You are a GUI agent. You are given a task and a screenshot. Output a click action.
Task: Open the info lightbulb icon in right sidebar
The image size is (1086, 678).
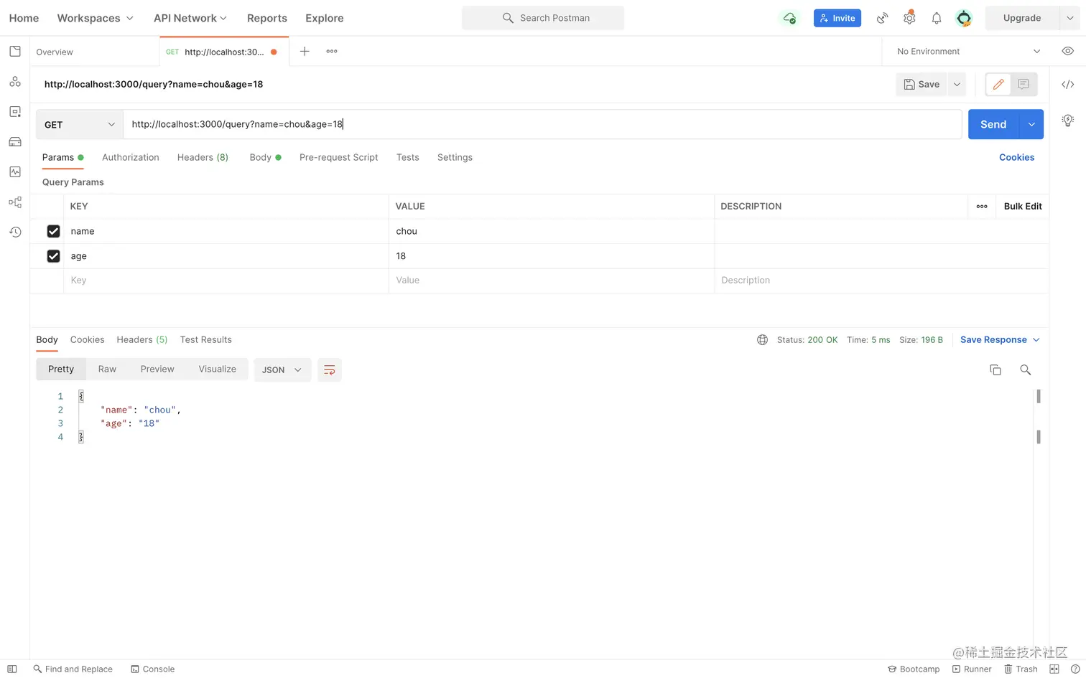point(1068,120)
